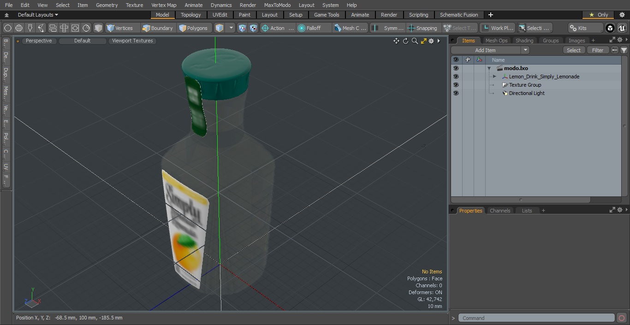Click the circle selection mode icon
This screenshot has width=630, height=325.
[7, 28]
